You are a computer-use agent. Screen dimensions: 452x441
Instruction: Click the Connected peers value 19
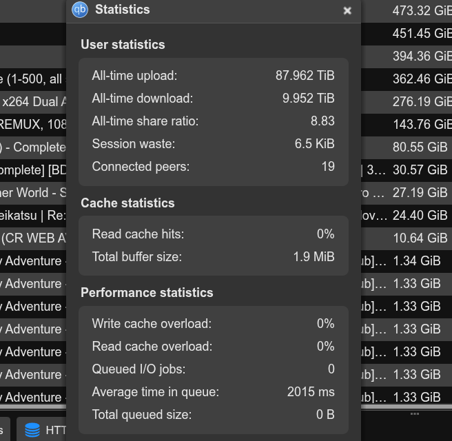pyautogui.click(x=328, y=166)
